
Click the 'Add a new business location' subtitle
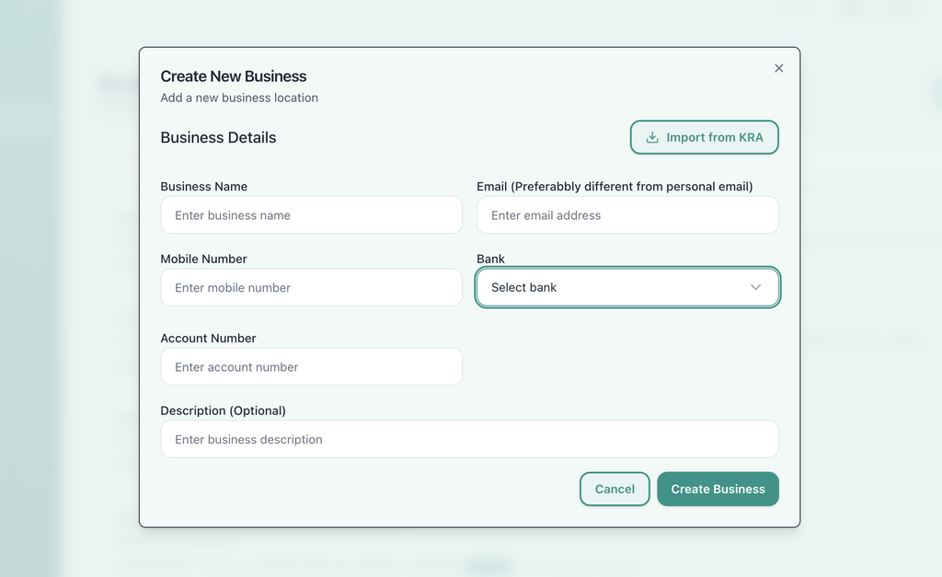(239, 98)
